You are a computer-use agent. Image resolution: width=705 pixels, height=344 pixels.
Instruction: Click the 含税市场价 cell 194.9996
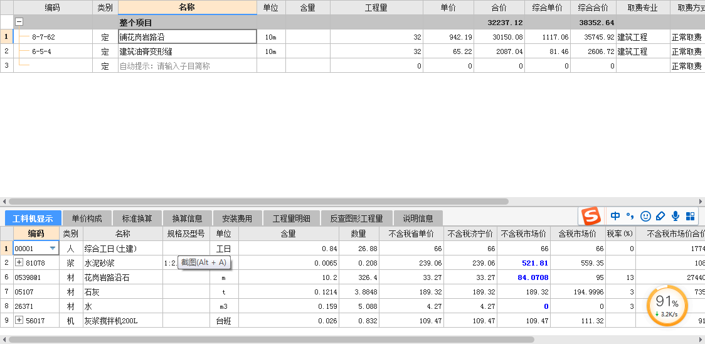[x=578, y=291]
